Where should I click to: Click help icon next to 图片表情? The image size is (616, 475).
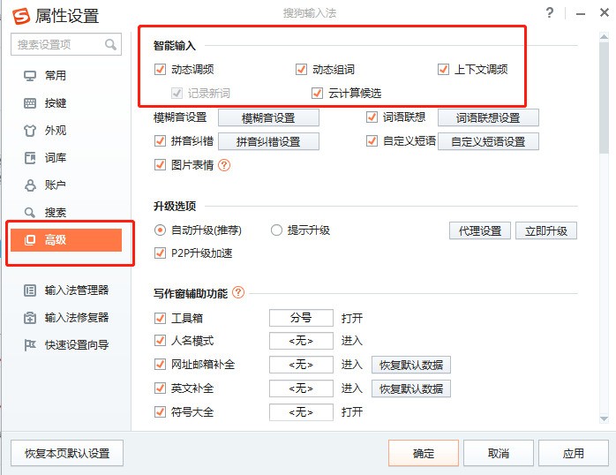click(x=224, y=165)
